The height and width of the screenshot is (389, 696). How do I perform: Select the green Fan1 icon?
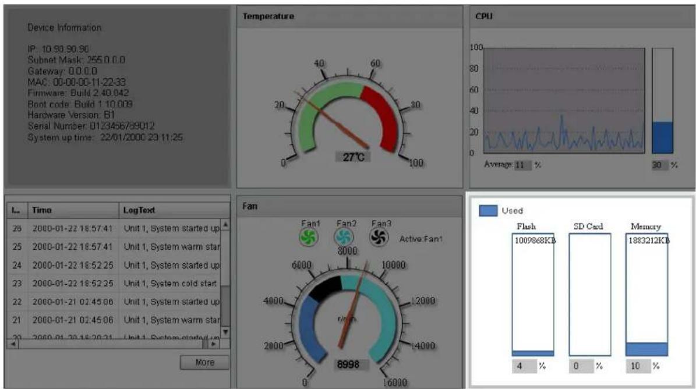pos(308,238)
